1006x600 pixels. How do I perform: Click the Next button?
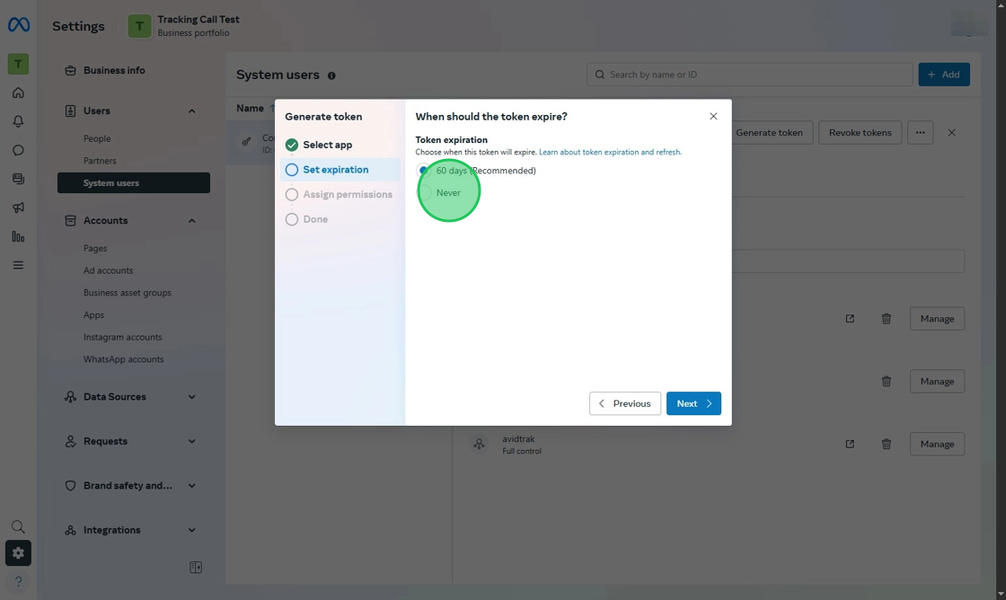(693, 403)
